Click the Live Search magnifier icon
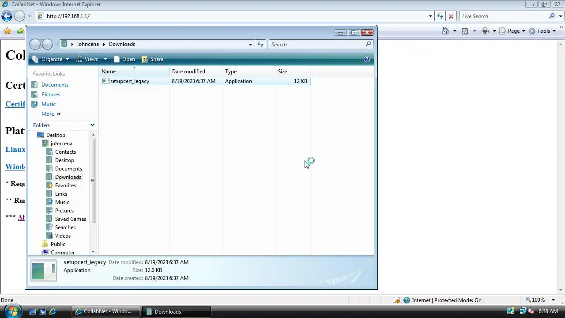 tap(552, 16)
